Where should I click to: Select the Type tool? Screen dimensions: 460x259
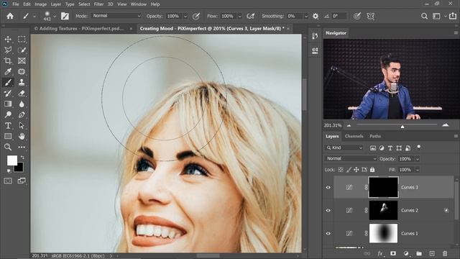[8, 125]
